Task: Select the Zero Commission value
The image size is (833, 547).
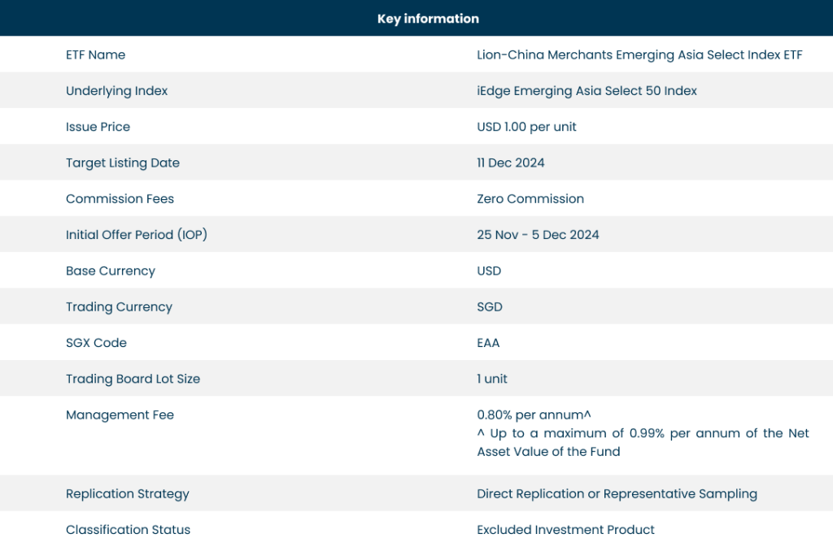Action: [530, 198]
